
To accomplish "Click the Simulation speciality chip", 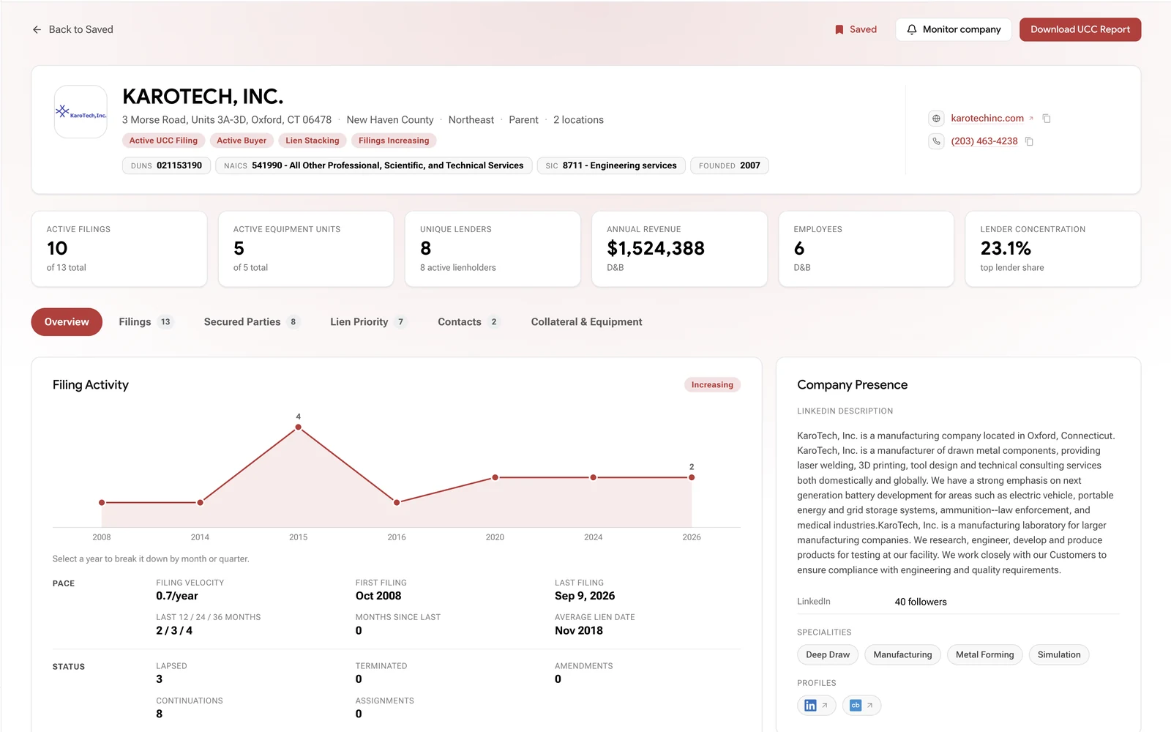I will tap(1059, 655).
